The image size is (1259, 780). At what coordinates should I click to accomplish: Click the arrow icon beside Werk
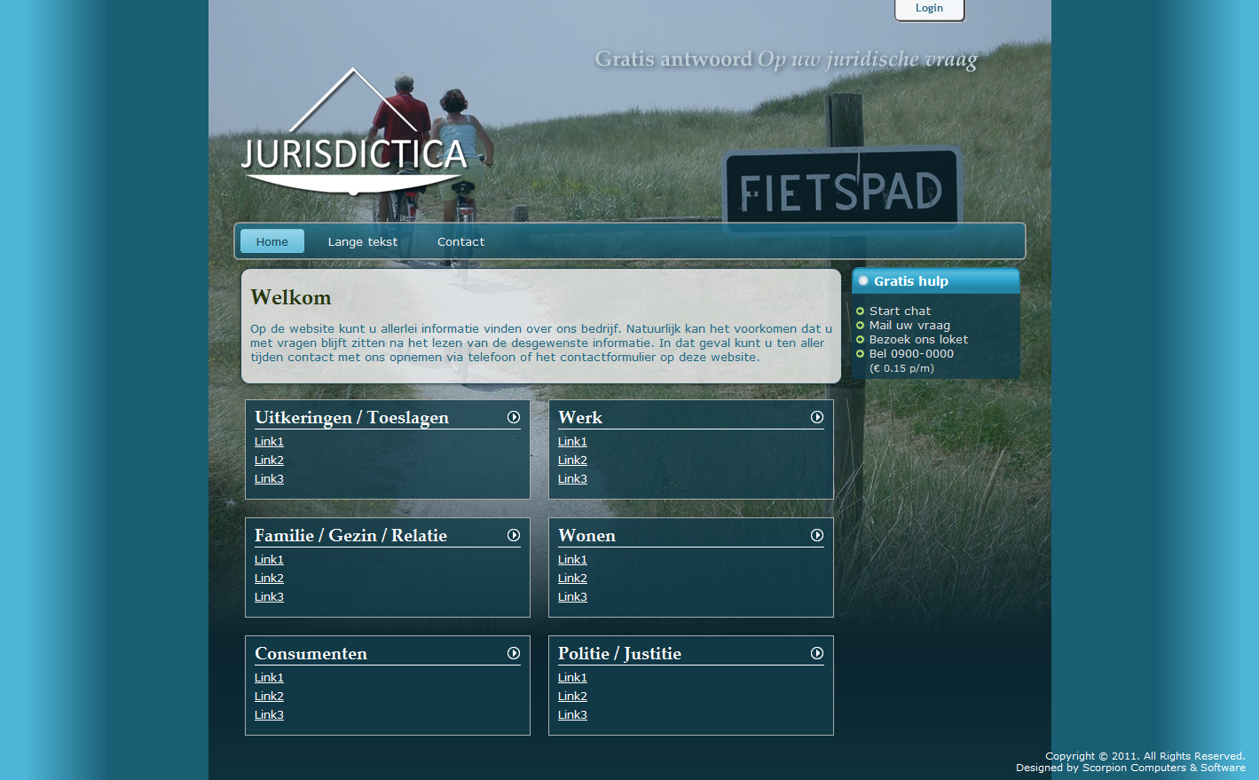click(x=817, y=417)
